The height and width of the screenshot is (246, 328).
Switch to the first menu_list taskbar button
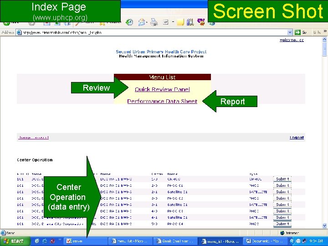click(130, 241)
